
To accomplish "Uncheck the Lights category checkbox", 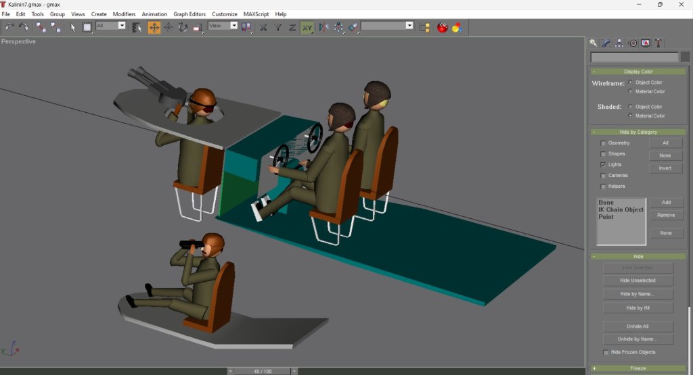I will point(603,165).
